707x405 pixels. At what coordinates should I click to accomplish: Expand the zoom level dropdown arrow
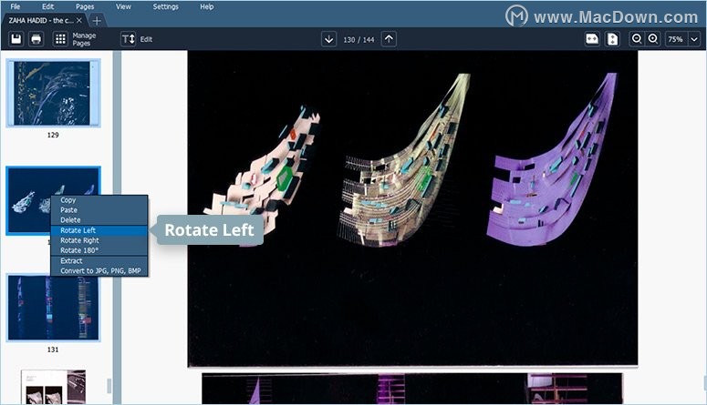[694, 39]
